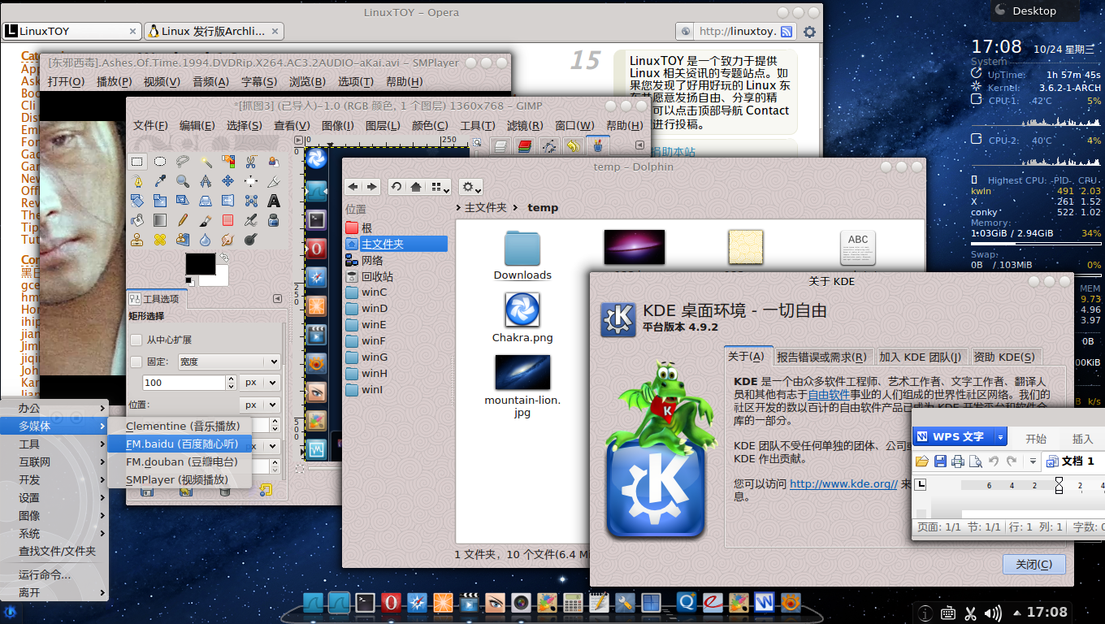Click the WPS undo arrow
Viewport: 1105px width, 624px height.
tap(994, 461)
